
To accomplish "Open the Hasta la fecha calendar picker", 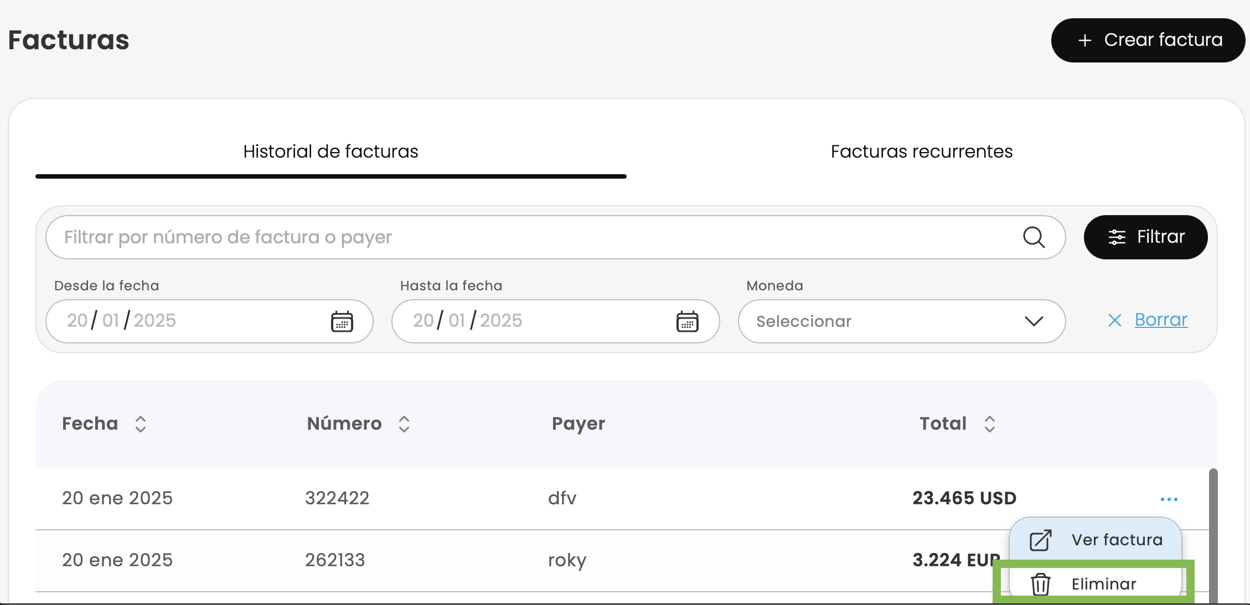I will click(x=687, y=321).
